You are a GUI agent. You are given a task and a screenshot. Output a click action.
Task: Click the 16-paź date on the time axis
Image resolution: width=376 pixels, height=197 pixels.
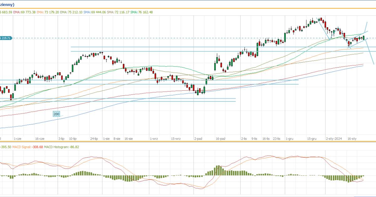pos(221,138)
